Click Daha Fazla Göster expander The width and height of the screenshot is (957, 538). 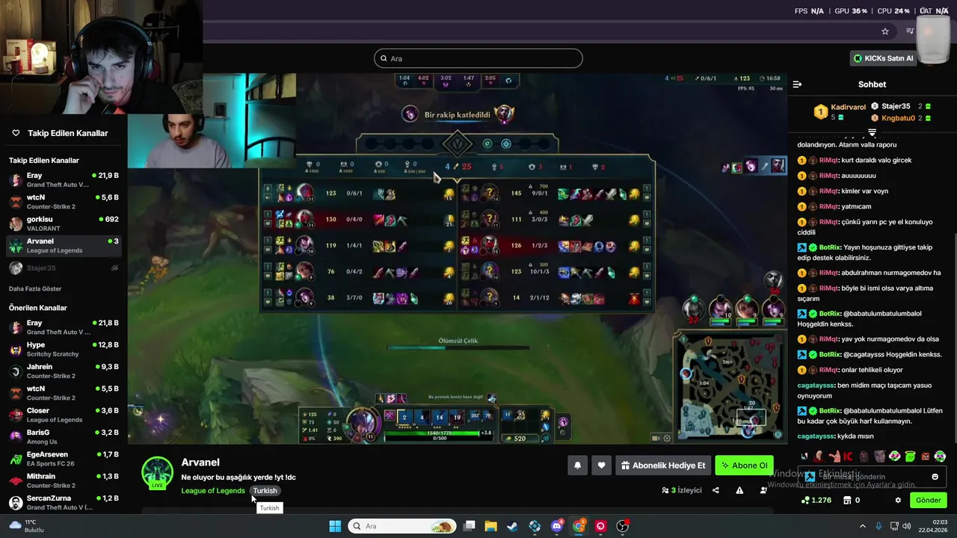pyautogui.click(x=35, y=288)
